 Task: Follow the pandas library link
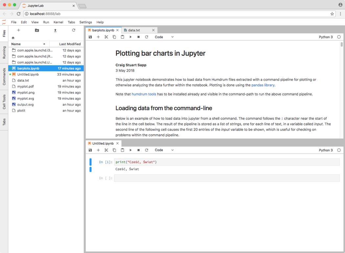[263, 85]
